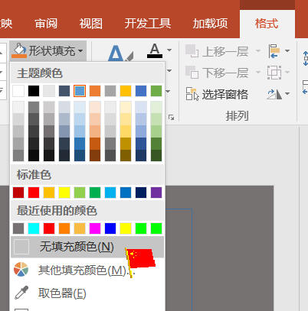
Task: Expand the 形状填充 dropdown arrow
Action: (x=80, y=51)
